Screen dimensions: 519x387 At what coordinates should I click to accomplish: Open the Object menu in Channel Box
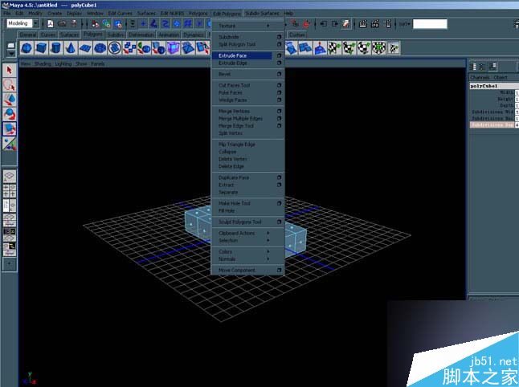pos(501,77)
